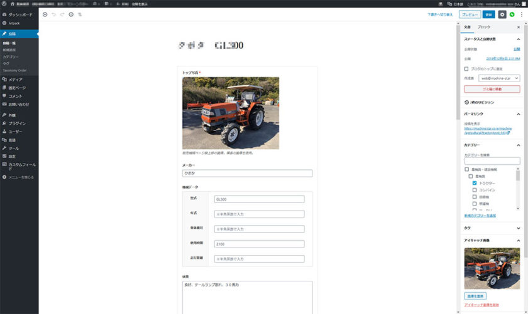The height and width of the screenshot is (314, 528).
Task: Click the featured image thumbnail in sidebar
Action: (x=492, y=268)
